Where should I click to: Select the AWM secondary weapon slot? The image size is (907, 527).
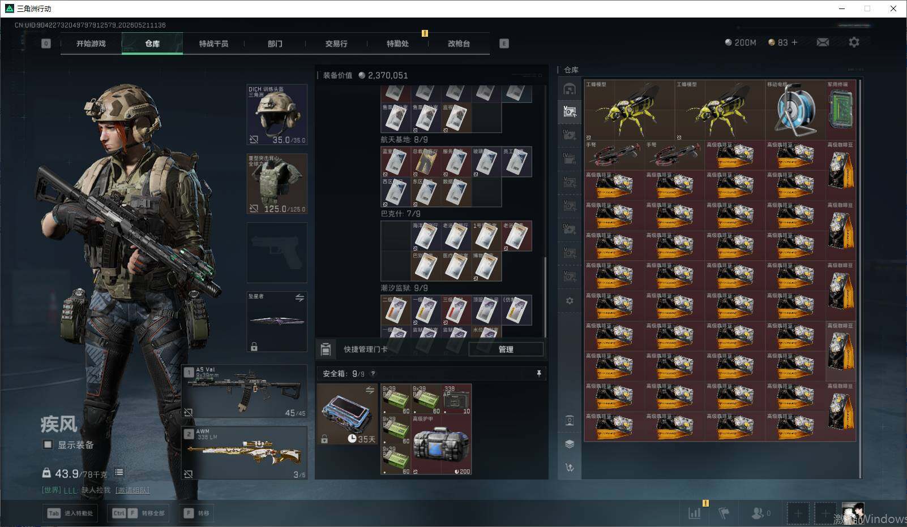coord(245,452)
